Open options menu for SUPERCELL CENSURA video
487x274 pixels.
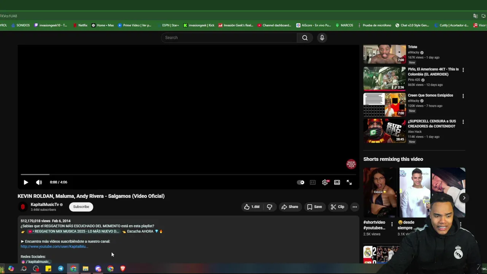click(463, 122)
